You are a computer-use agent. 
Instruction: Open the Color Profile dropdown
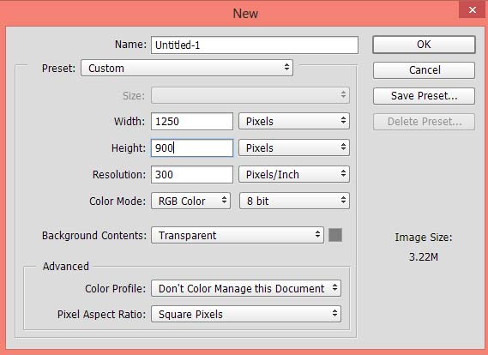tap(246, 288)
